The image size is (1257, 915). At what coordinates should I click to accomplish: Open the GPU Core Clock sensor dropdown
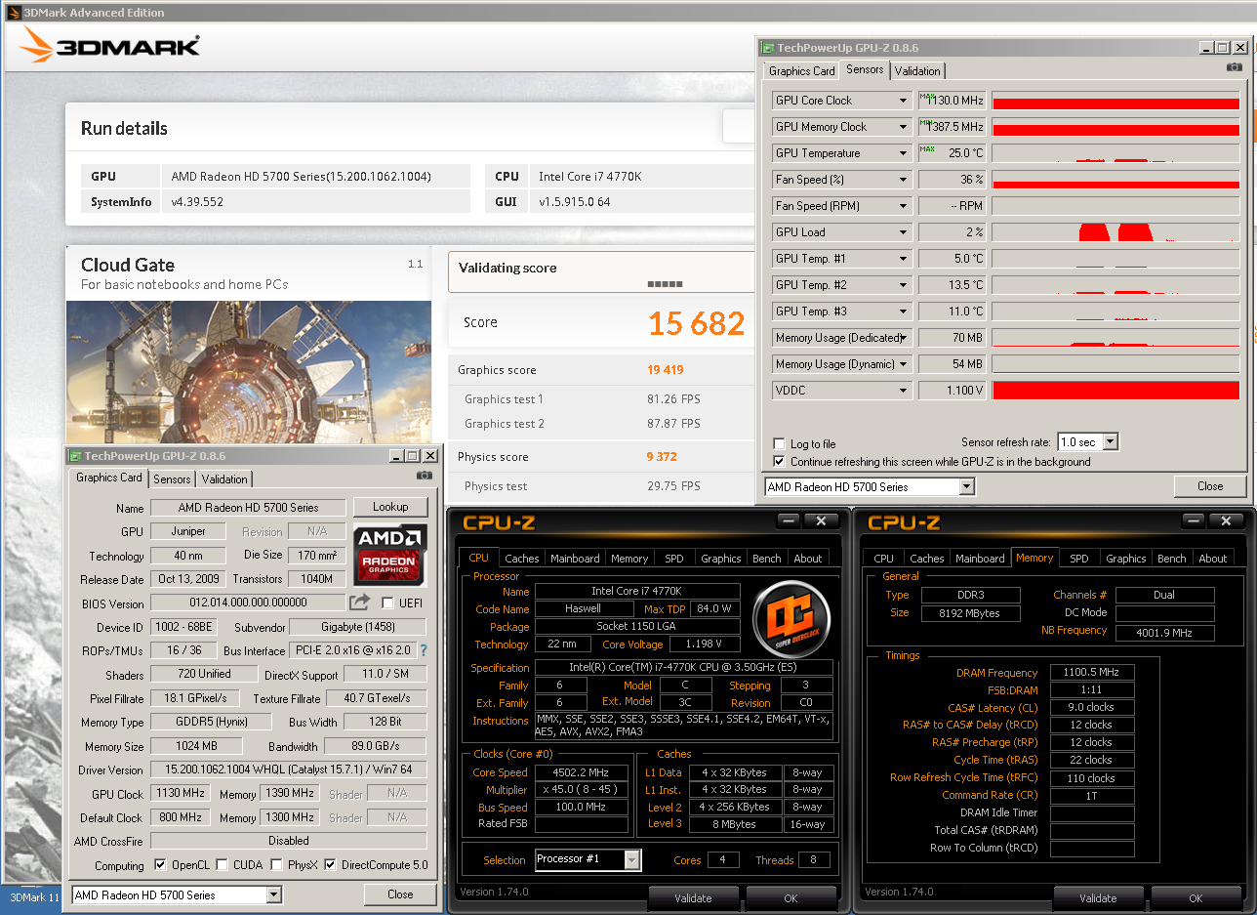(x=904, y=101)
